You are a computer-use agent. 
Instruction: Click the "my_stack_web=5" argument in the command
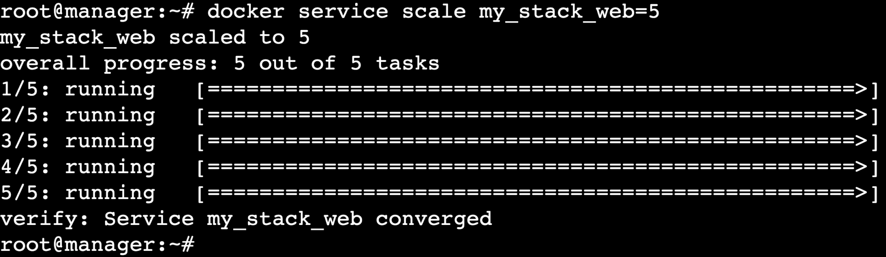(x=568, y=11)
